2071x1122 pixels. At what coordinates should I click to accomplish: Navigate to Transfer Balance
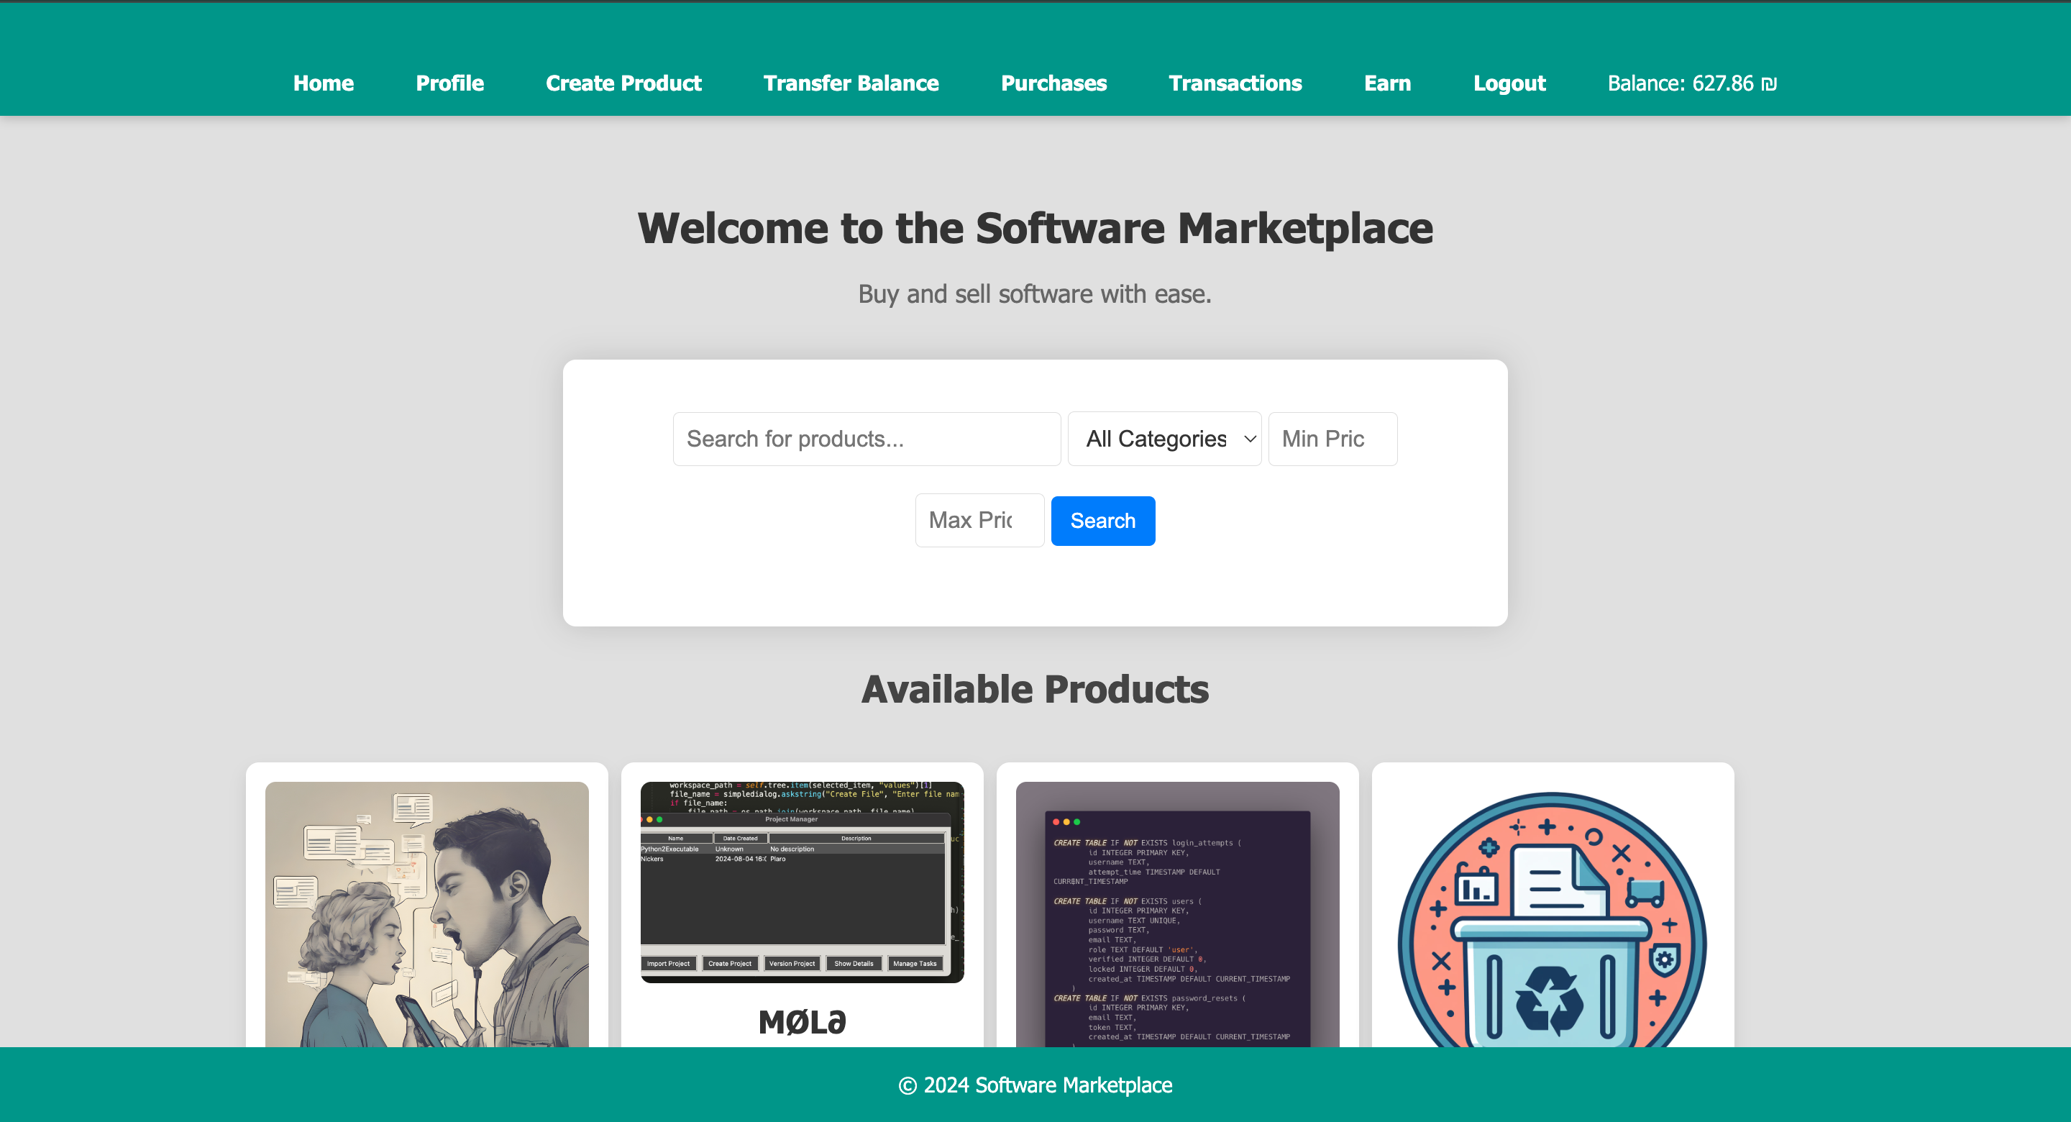(x=851, y=83)
